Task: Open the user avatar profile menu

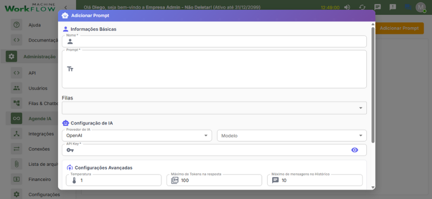Action: (420, 7)
